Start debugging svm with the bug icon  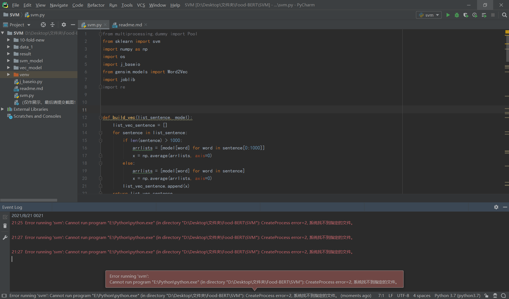pos(457,15)
